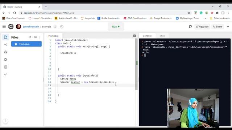Viewport: 232px width, 130px height.
Task: Open Other bookmarks folder
Action: click(220, 18)
